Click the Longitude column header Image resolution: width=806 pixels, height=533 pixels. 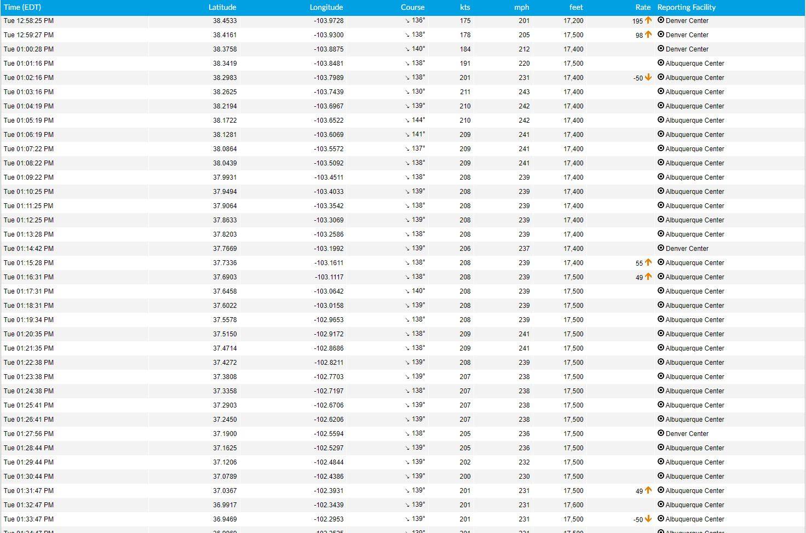coord(326,7)
